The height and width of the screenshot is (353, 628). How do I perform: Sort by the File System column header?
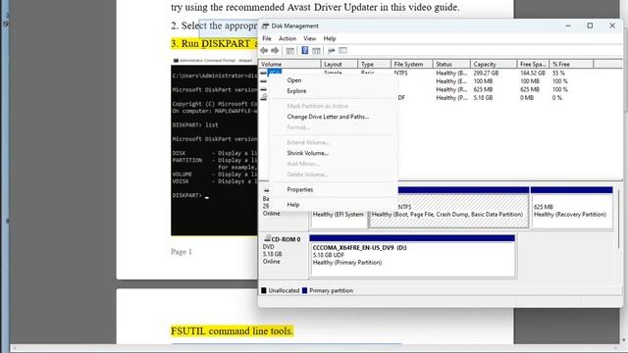412,64
